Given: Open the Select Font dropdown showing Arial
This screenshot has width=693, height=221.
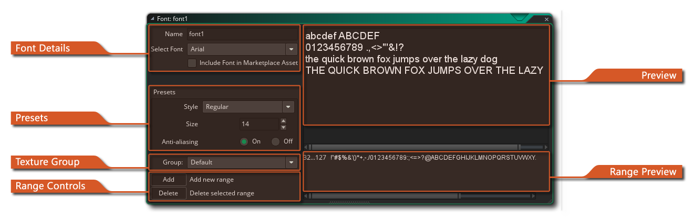Looking at the screenshot, I should [291, 49].
